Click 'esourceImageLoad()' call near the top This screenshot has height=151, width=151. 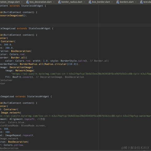13,15
